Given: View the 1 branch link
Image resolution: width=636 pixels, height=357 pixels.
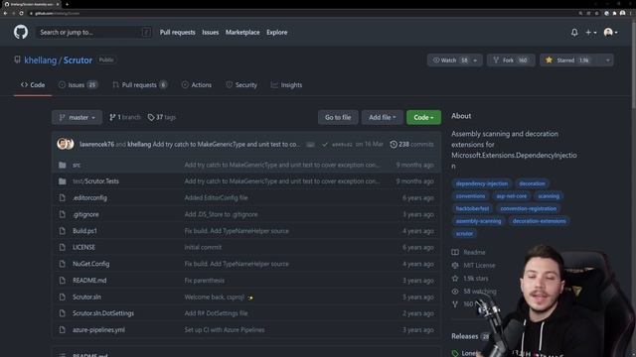Looking at the screenshot, I should pyautogui.click(x=124, y=117).
